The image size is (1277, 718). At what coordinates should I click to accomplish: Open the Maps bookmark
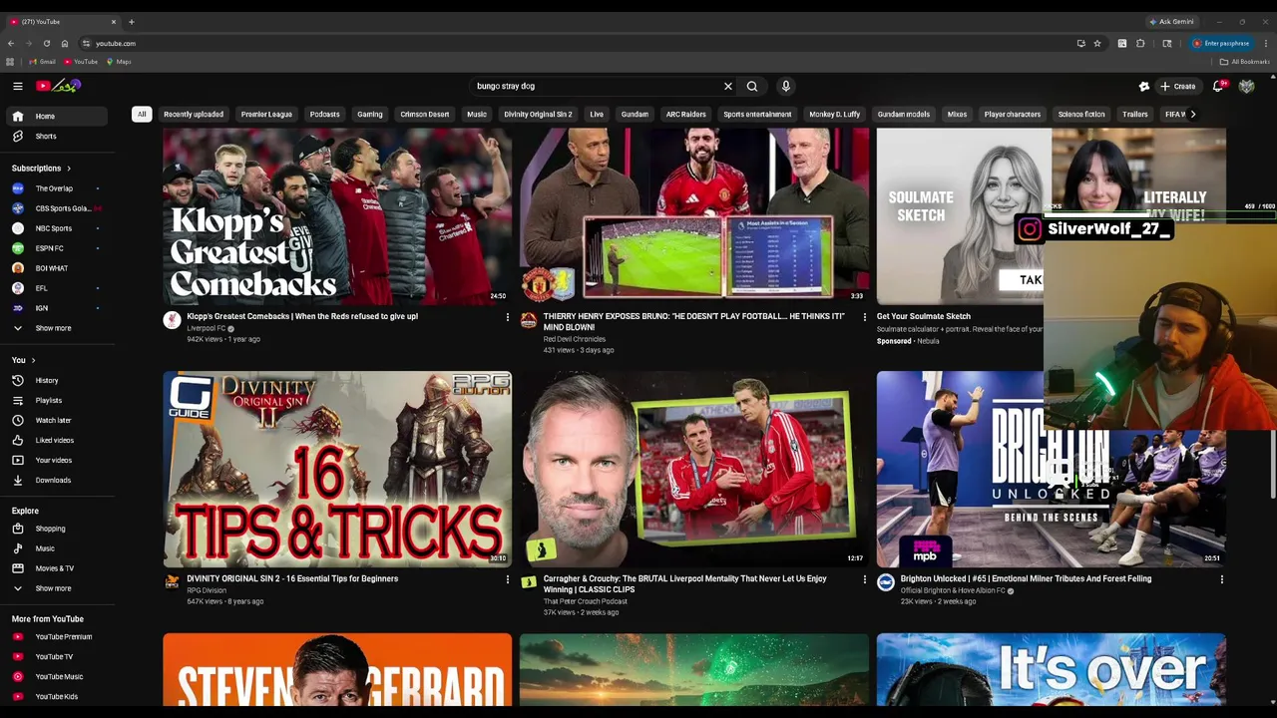[x=120, y=62]
